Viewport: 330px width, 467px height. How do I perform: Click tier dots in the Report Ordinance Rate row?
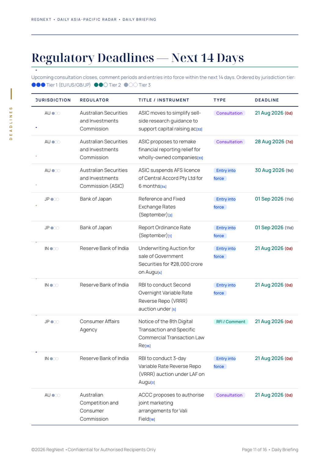[x=55, y=228]
